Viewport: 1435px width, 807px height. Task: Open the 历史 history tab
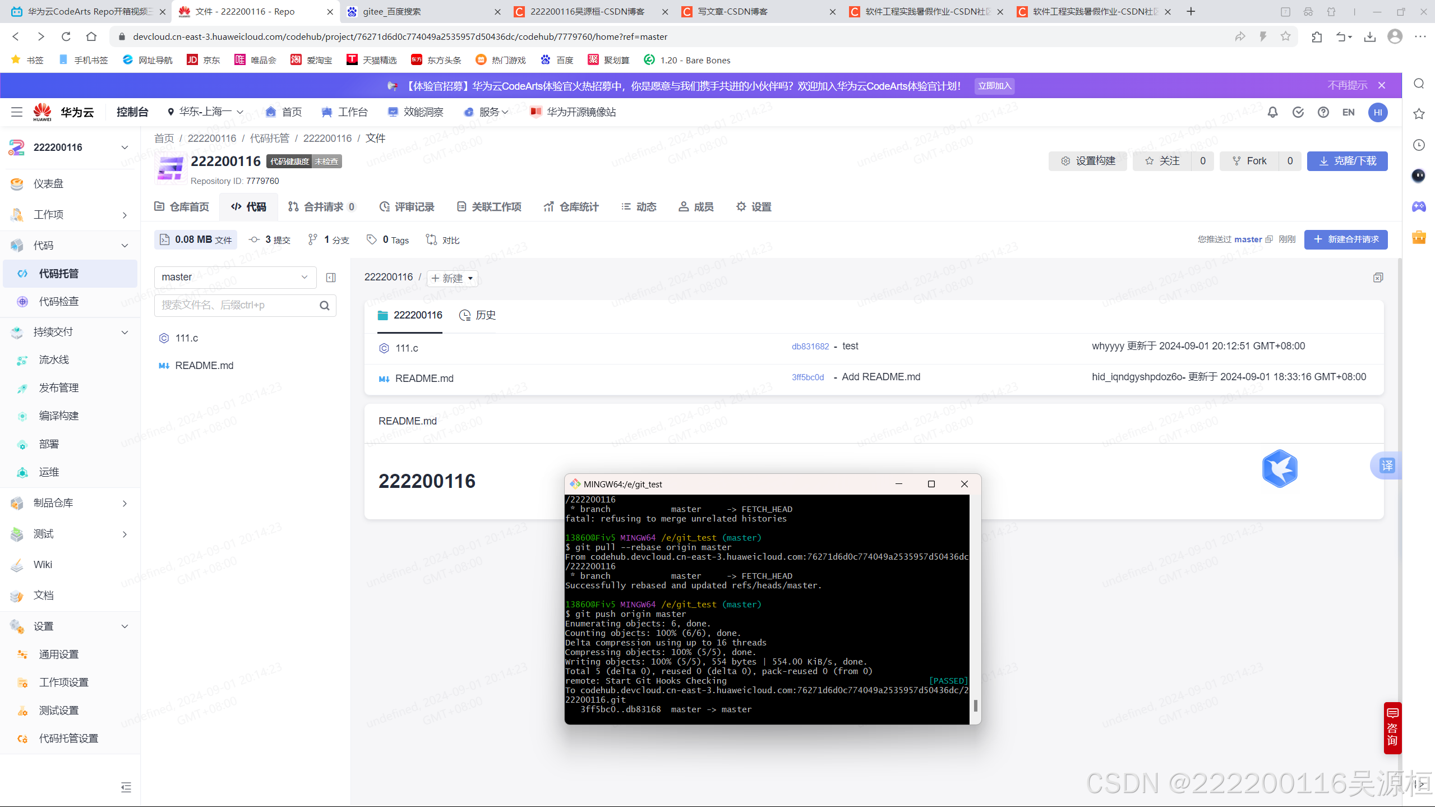click(478, 315)
